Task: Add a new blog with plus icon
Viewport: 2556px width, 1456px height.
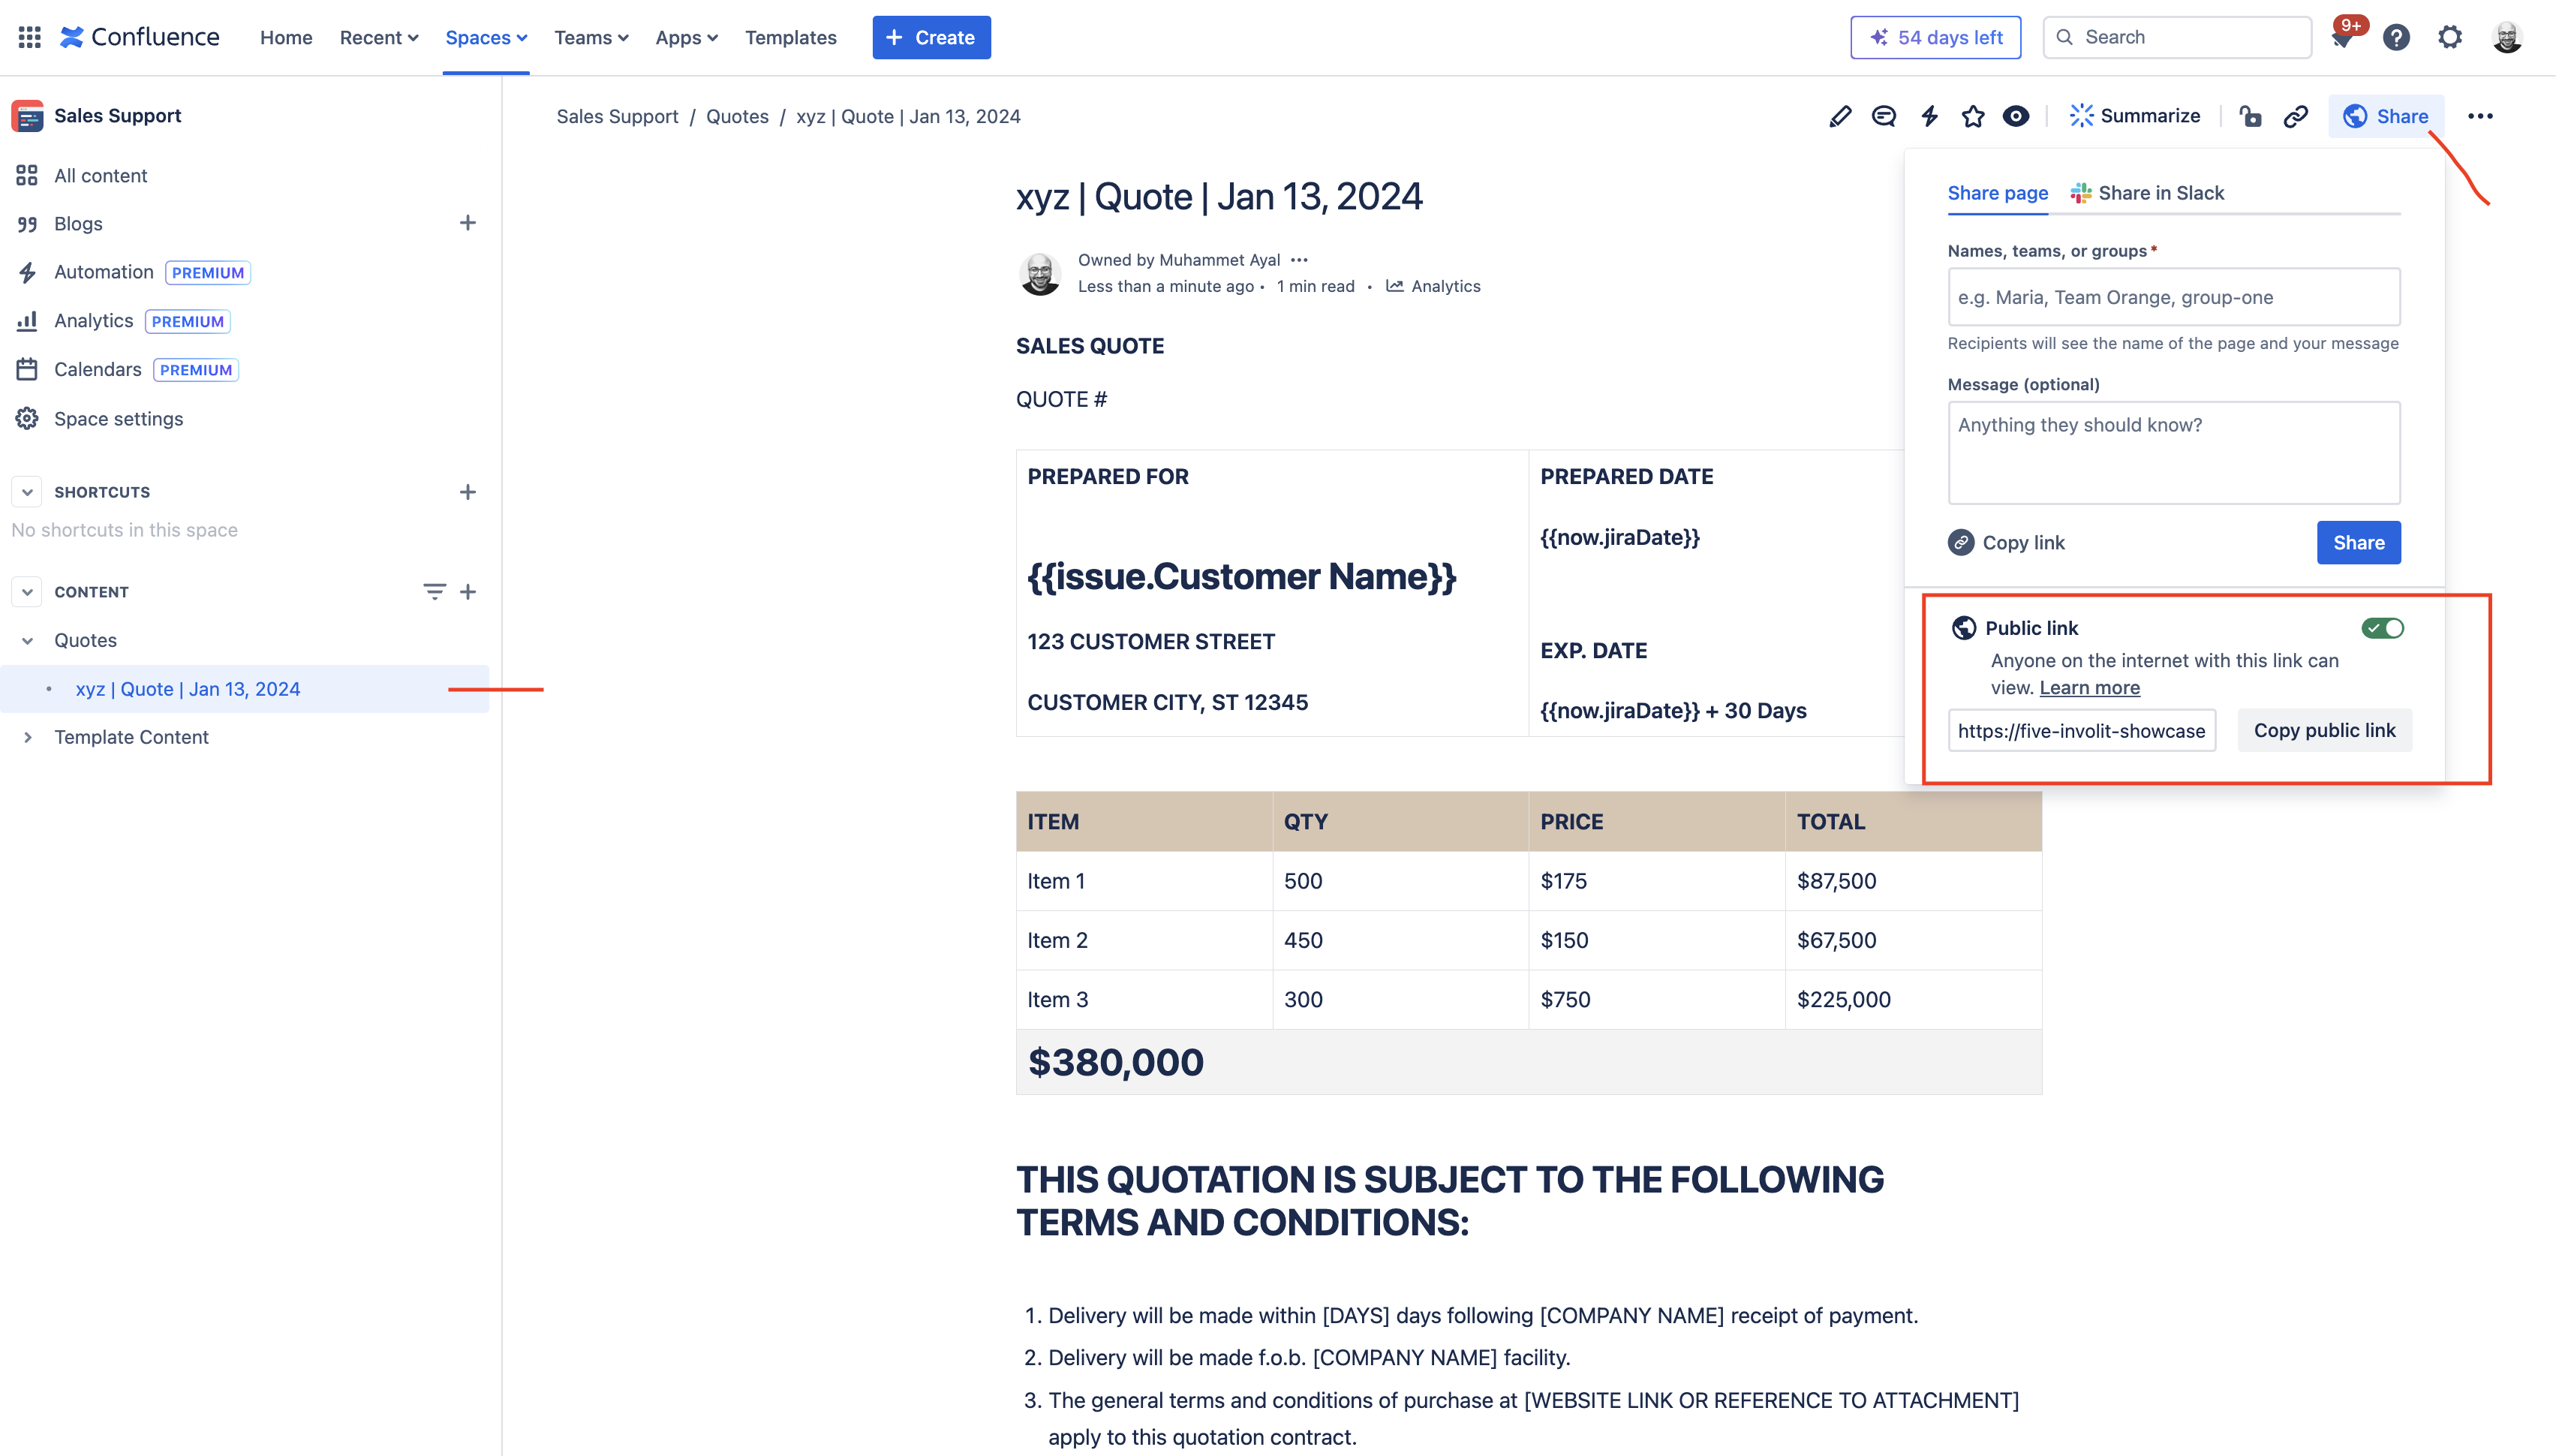Action: tap(468, 223)
